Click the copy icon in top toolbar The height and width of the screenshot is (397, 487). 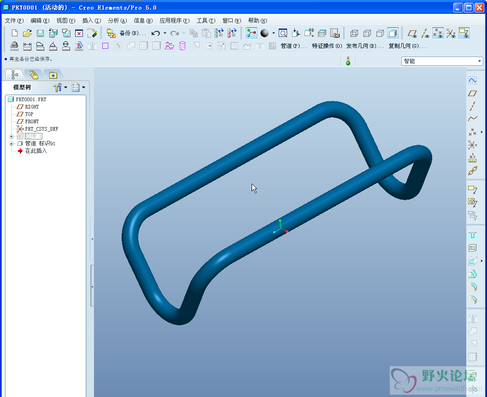tap(194, 33)
